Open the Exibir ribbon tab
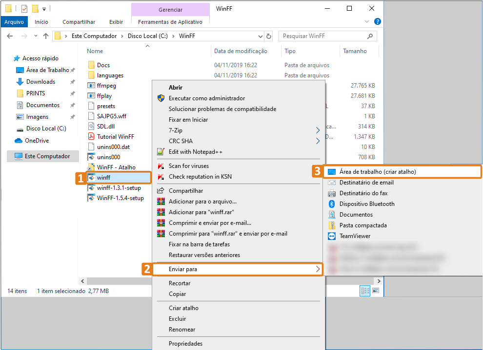The width and height of the screenshot is (483, 350). click(x=116, y=22)
